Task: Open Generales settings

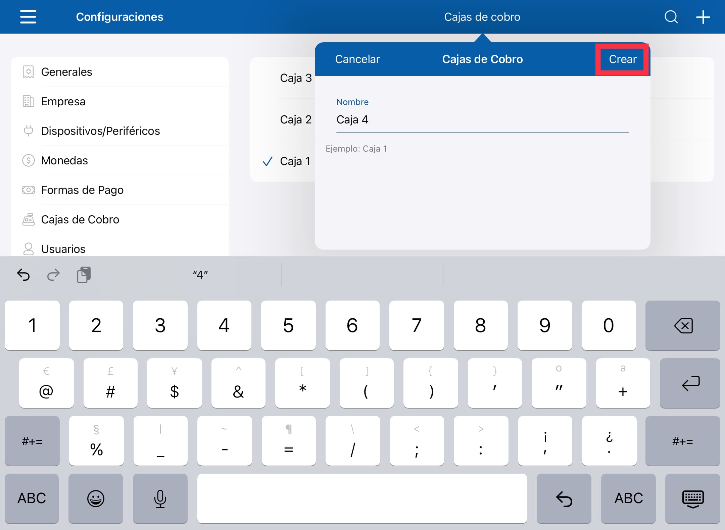Action: click(120, 72)
